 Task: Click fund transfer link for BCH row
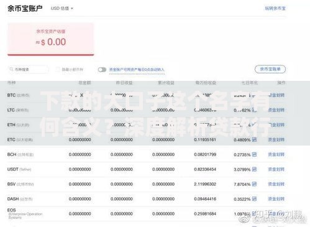point(276,154)
